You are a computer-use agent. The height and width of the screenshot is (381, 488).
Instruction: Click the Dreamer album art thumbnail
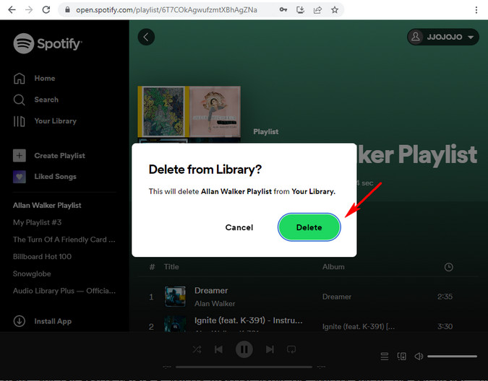(175, 297)
